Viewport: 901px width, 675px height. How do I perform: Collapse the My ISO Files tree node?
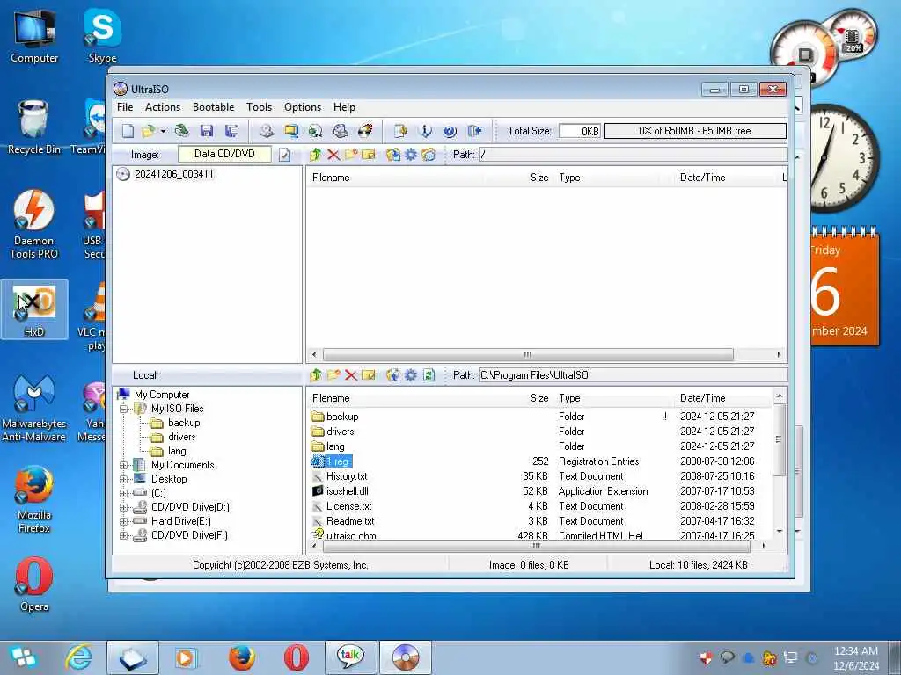coord(123,410)
